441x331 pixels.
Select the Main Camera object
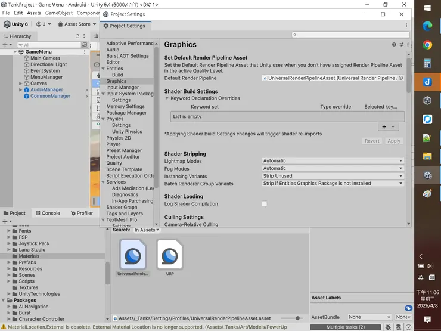point(45,58)
